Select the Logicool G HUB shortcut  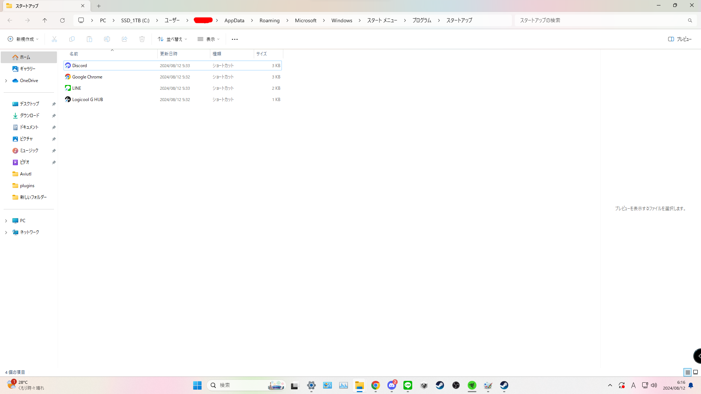[x=88, y=100]
